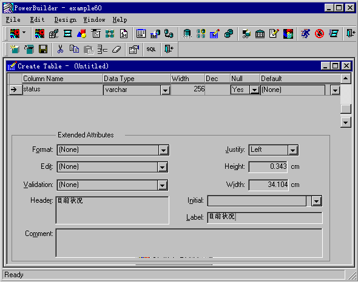The height and width of the screenshot is (282, 358).
Task: Click the Cut scissors icon
Action: click(x=60, y=49)
